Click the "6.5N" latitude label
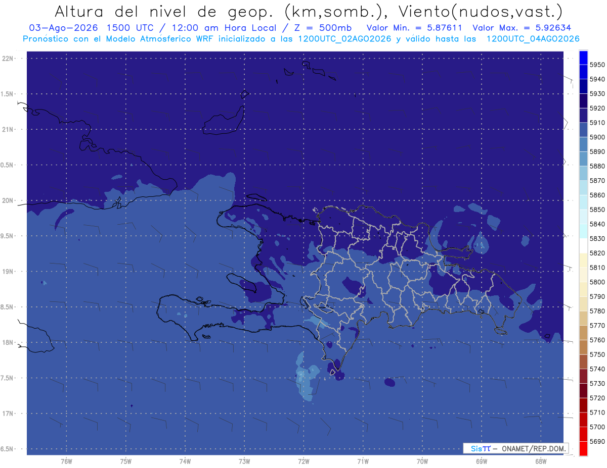The width and height of the screenshot is (607, 468). (x=7, y=449)
